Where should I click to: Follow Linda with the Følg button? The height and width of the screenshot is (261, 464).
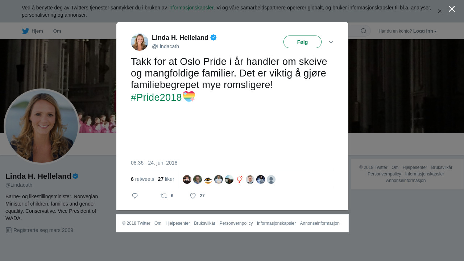coord(302,42)
